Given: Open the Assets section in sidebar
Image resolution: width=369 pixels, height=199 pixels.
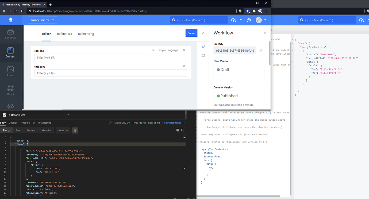Looking at the screenshot, I should point(10,71).
